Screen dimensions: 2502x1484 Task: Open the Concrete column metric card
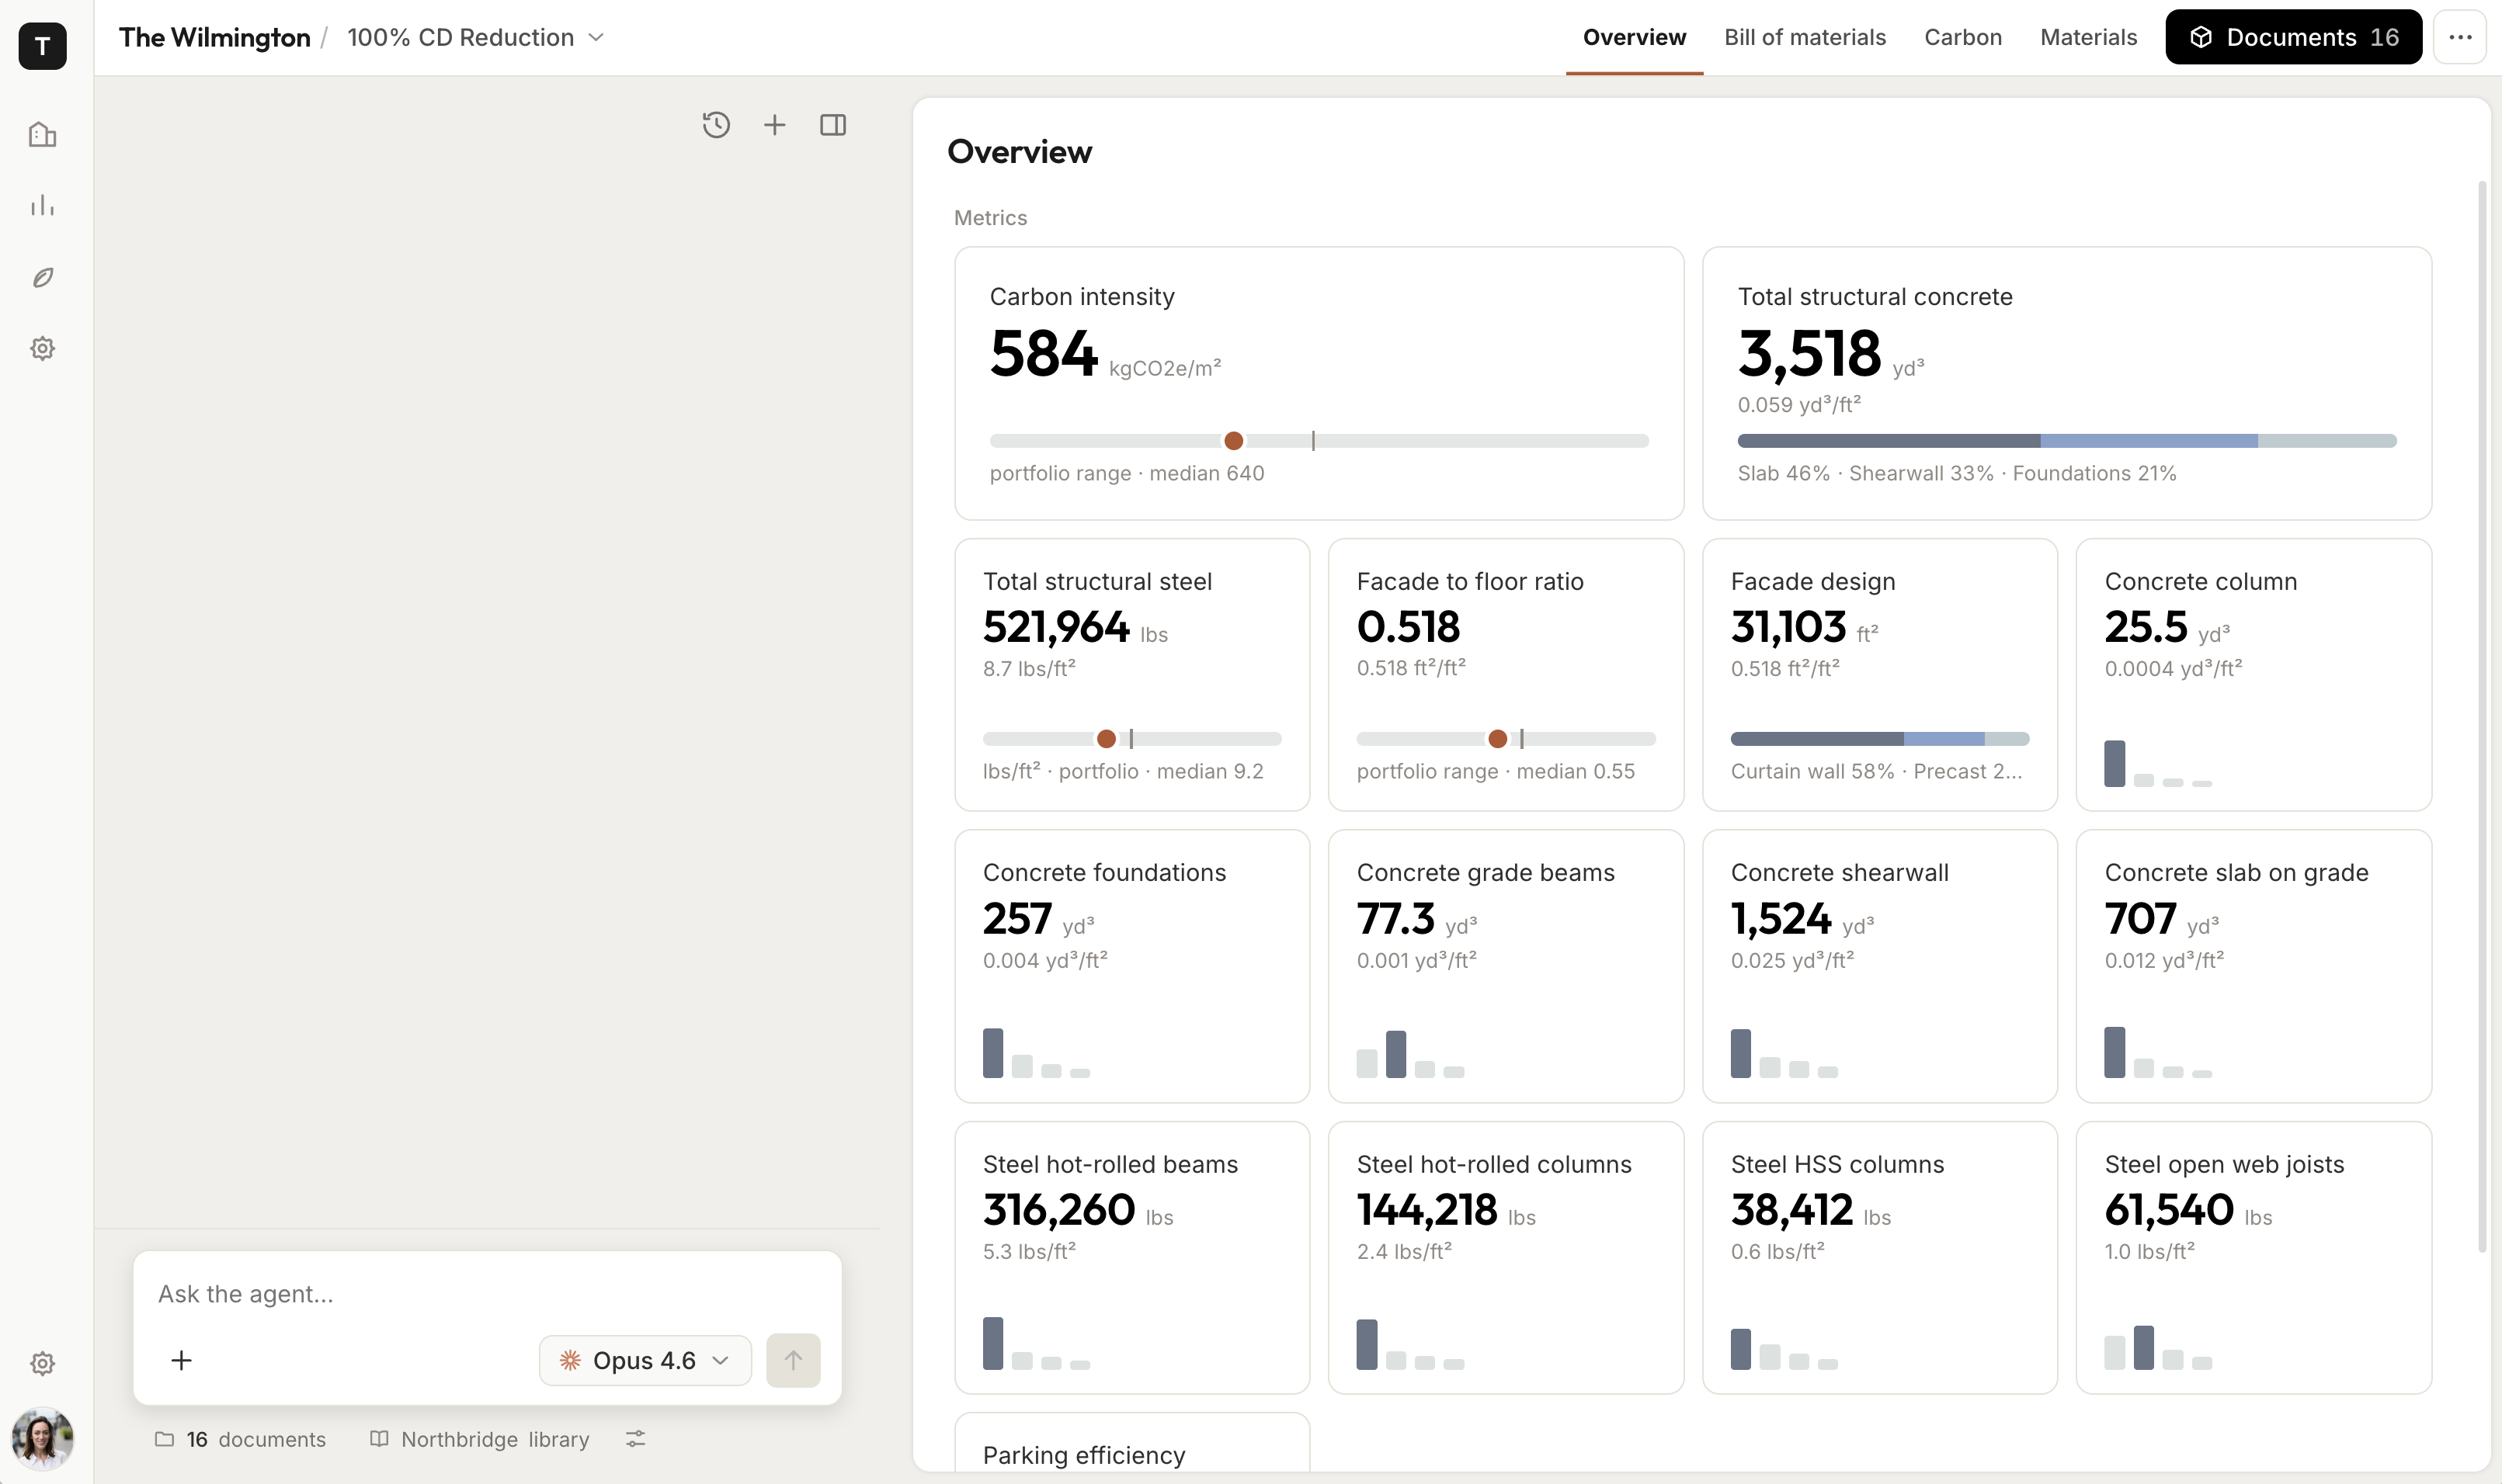[x=2254, y=675]
